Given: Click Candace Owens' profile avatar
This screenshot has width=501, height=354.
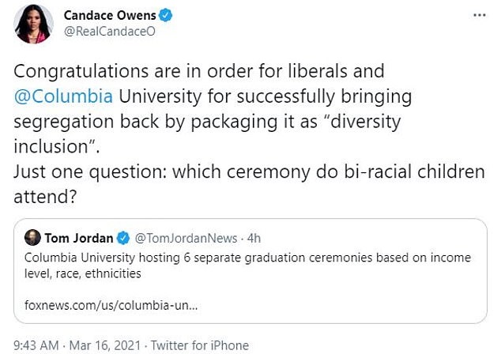Looking at the screenshot, I should [x=34, y=24].
